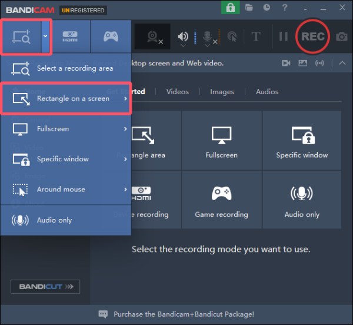
Task: Open the Videos tab
Action: (178, 92)
